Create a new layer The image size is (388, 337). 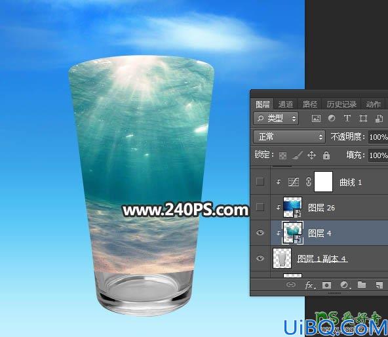tap(379, 285)
